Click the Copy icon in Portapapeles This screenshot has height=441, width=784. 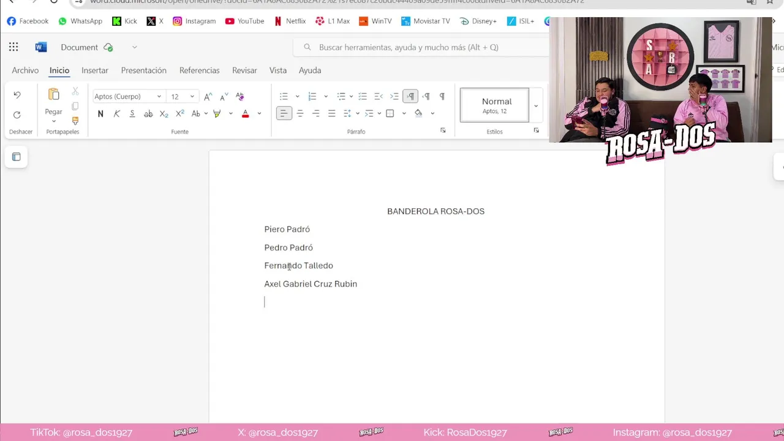[x=75, y=106]
